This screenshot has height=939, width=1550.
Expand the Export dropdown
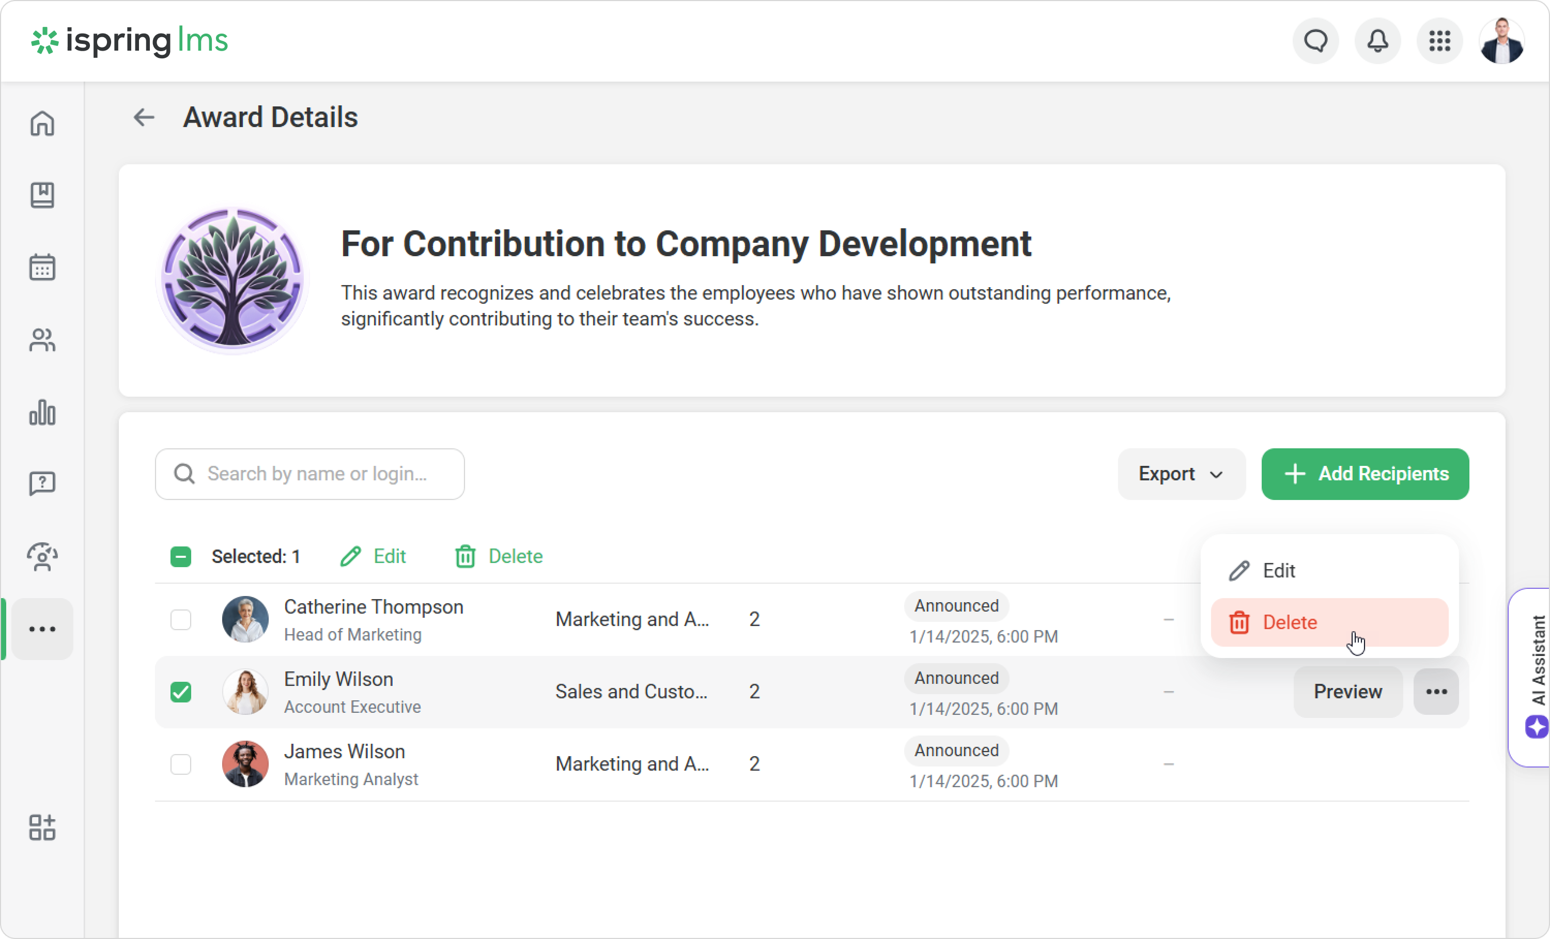1181,474
